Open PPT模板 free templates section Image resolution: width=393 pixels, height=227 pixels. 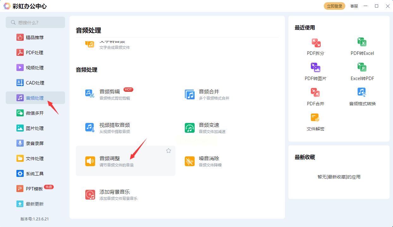34,189
